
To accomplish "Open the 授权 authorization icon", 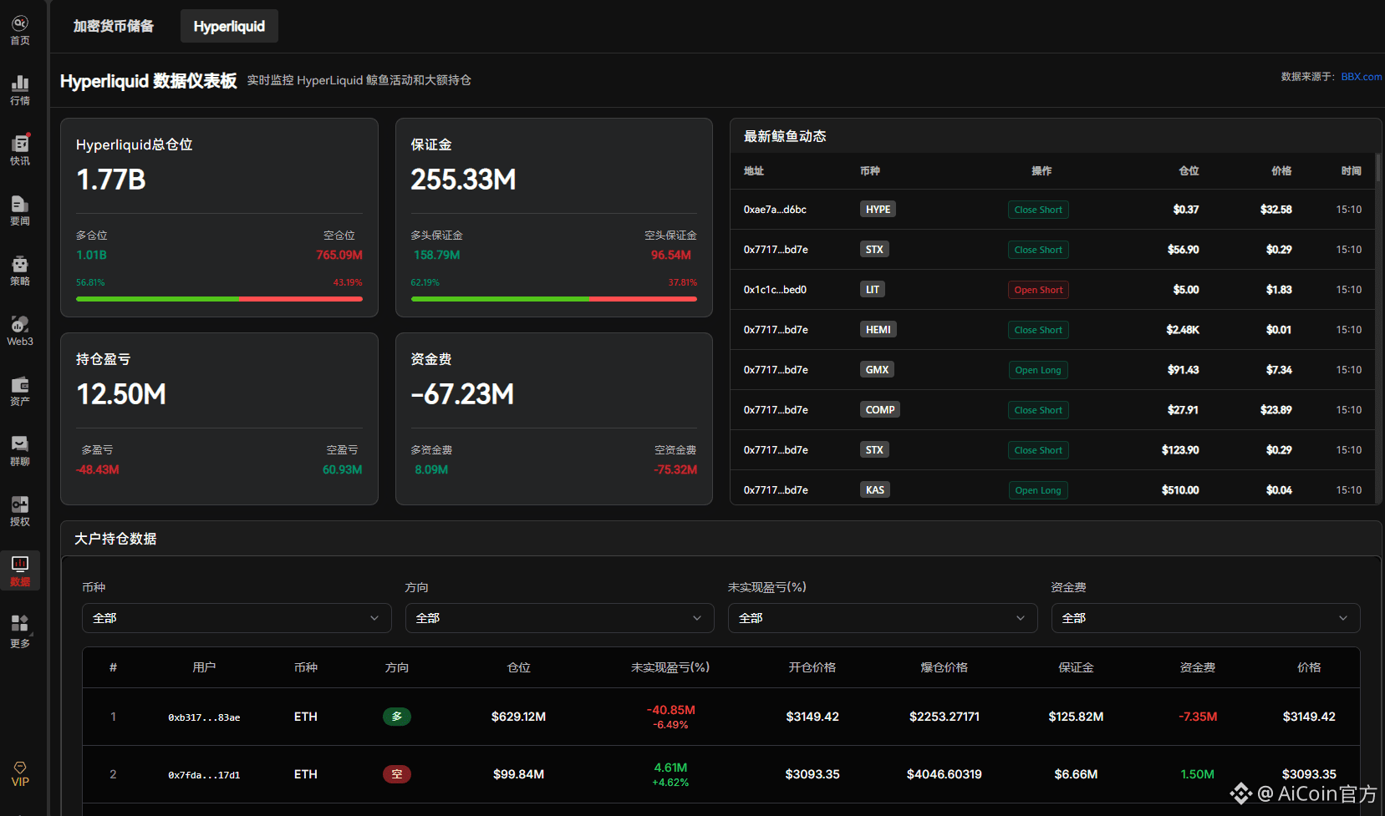I will tap(19, 508).
